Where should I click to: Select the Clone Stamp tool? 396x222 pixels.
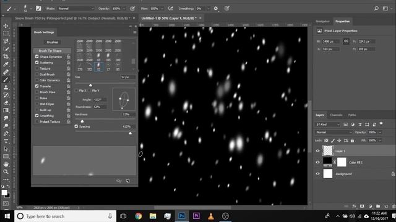tap(6, 88)
